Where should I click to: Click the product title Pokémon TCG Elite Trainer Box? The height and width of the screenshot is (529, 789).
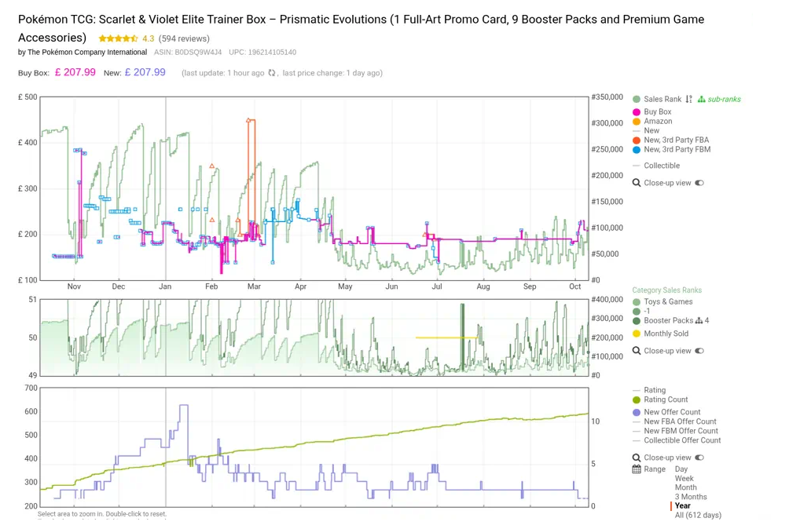tap(361, 28)
